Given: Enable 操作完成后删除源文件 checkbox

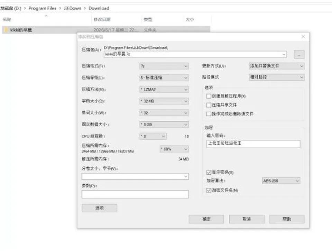Looking at the screenshot, I should pos(209,114).
